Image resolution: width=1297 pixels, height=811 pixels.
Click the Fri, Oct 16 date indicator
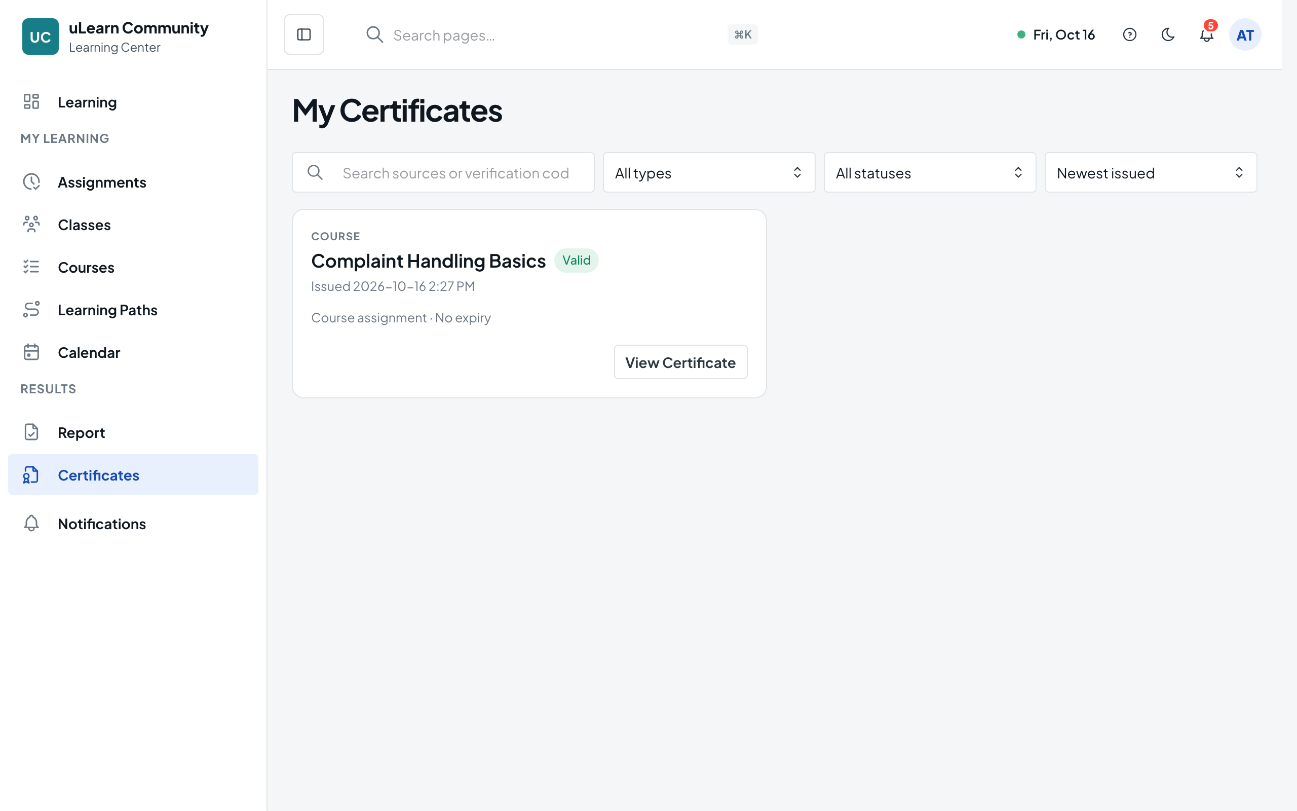(1056, 35)
